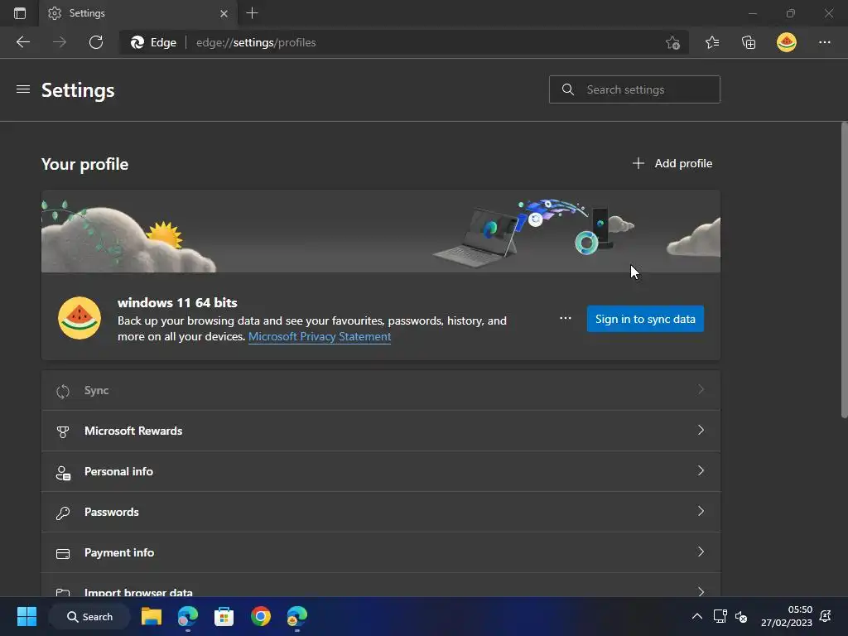Launch File Explorer from the taskbar

click(x=152, y=616)
